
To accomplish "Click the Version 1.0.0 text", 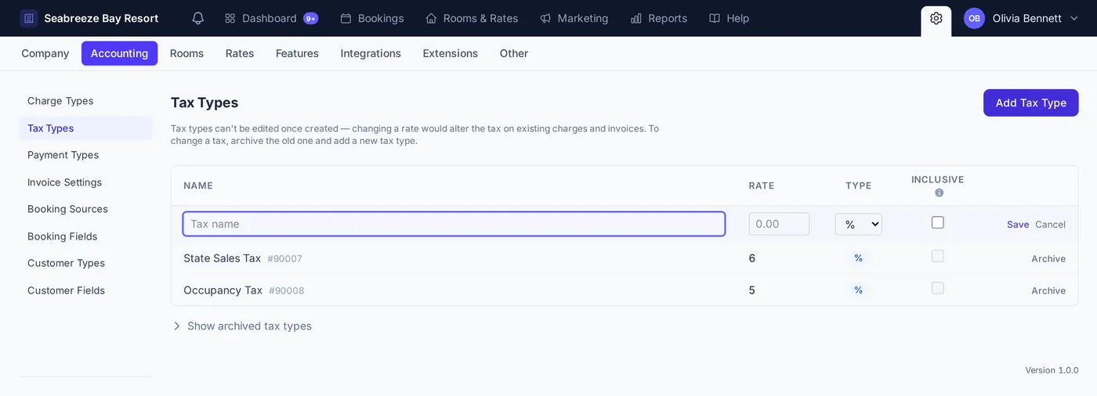I will tap(1052, 370).
